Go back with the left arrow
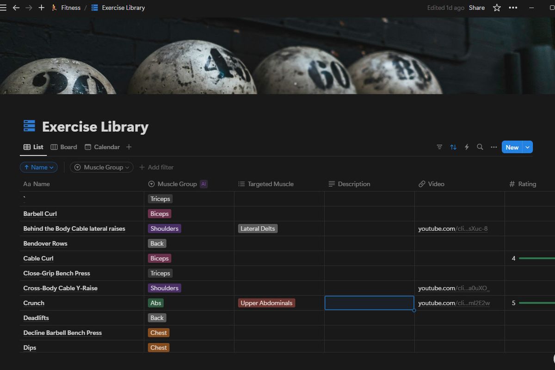This screenshot has width=555, height=370. (16, 7)
